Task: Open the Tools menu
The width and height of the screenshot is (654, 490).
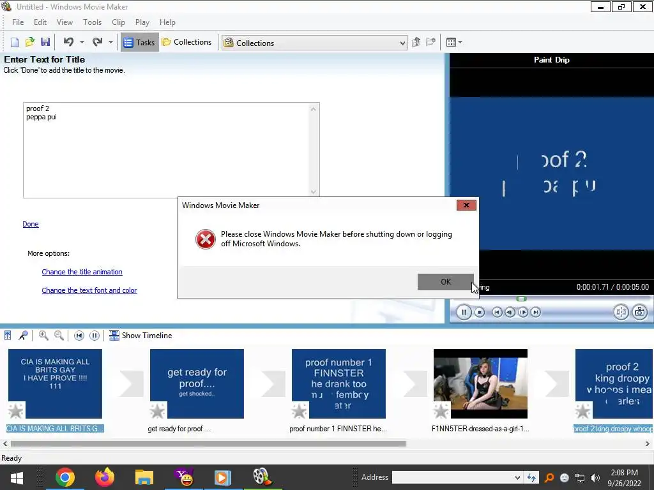Action: (92, 22)
